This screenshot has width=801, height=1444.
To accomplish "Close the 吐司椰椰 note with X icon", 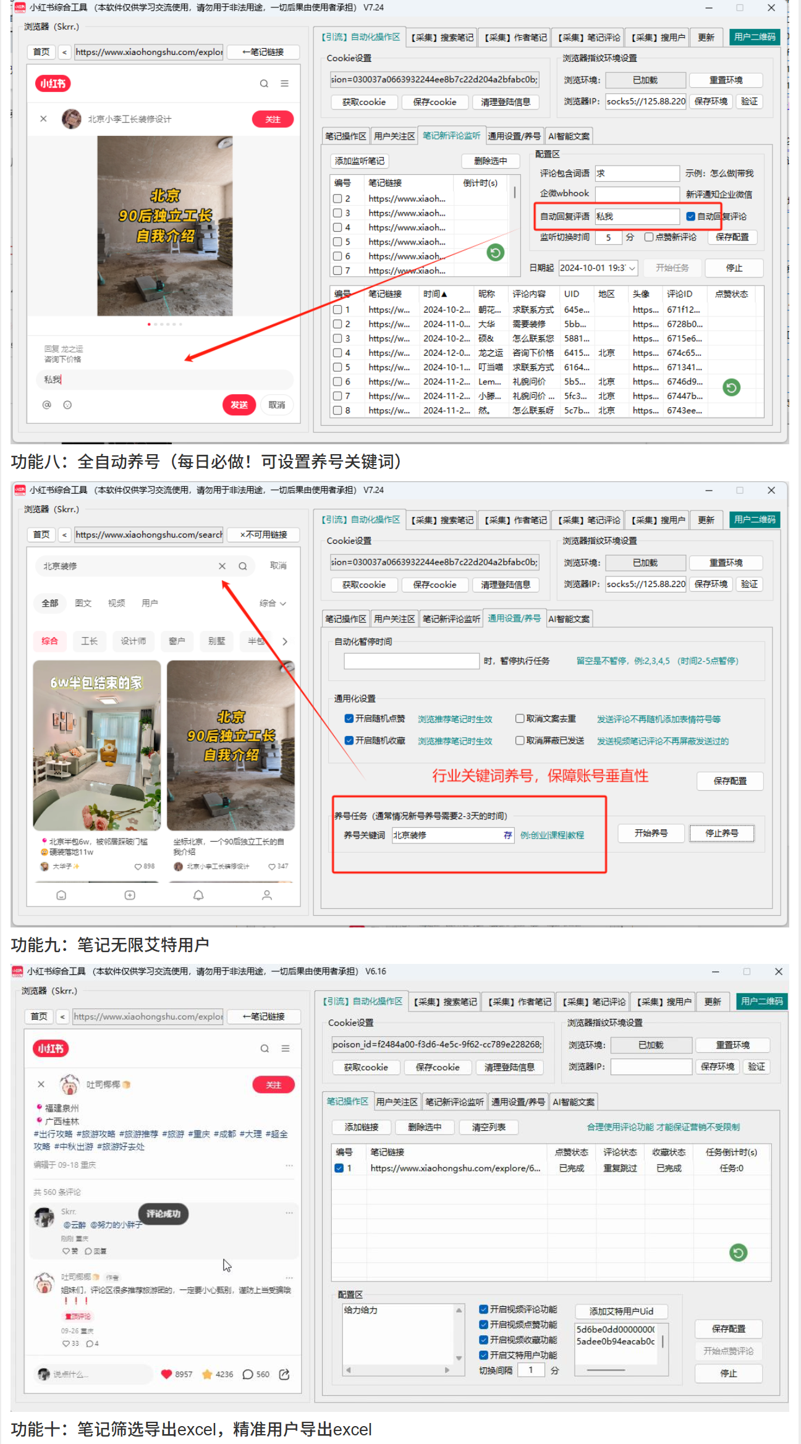I will [41, 1084].
